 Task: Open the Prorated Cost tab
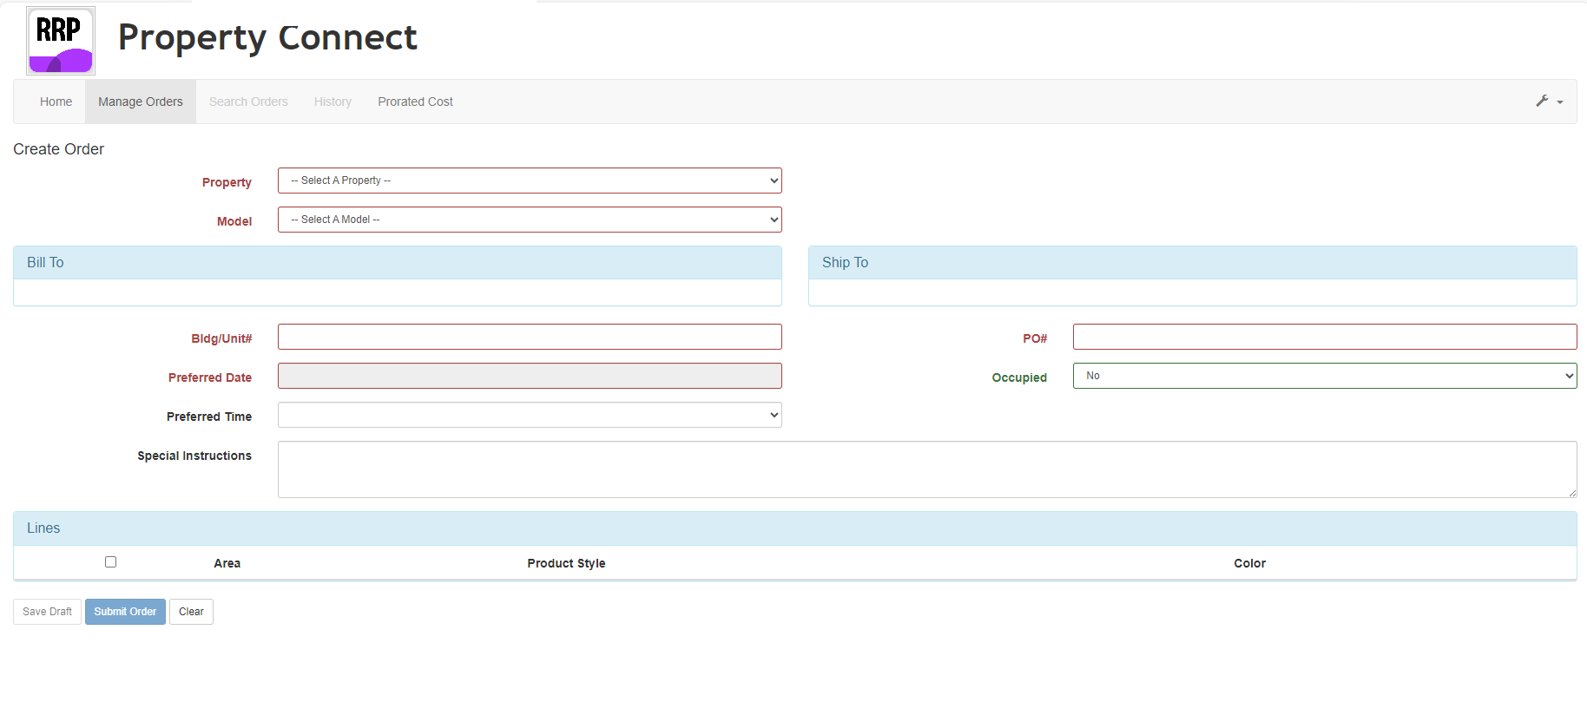pos(415,102)
